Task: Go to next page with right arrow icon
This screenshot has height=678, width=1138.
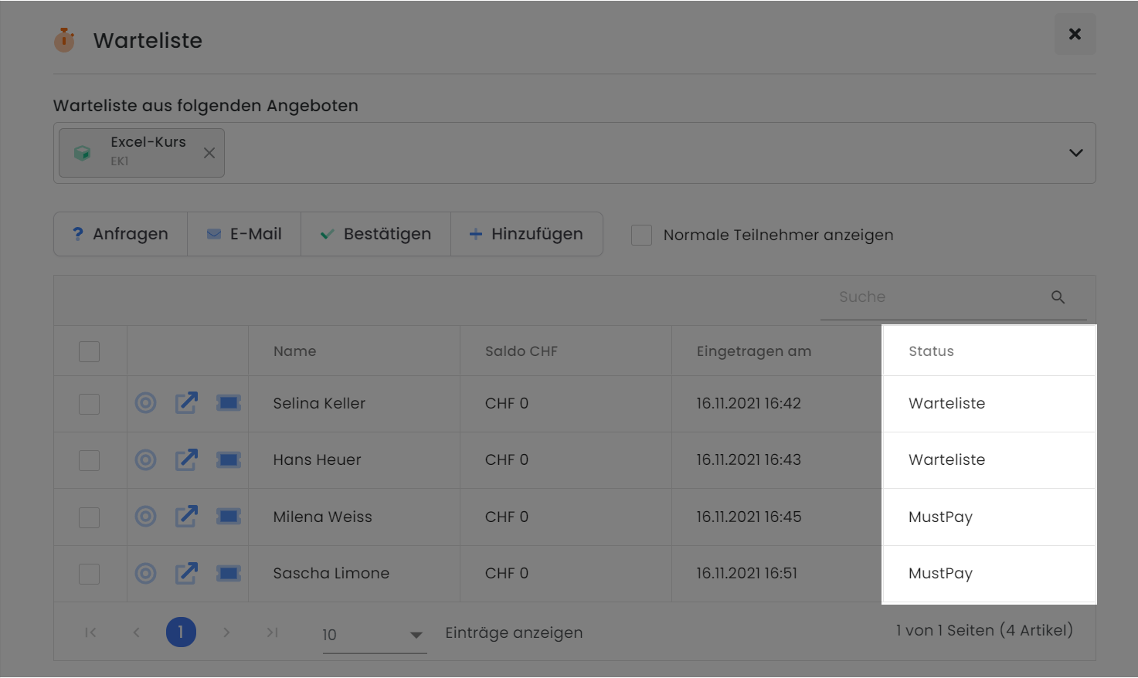Action: [226, 632]
